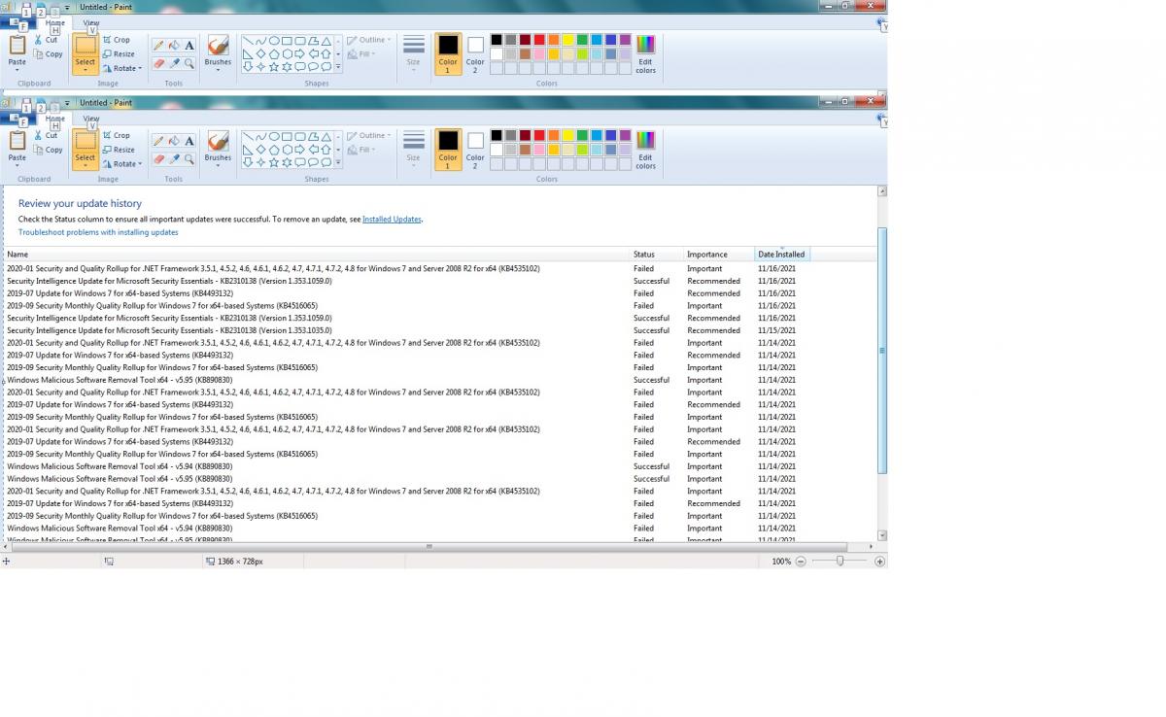1166x717 pixels.
Task: Expand the Rotate dropdown in front Paint window
Action: point(140,164)
